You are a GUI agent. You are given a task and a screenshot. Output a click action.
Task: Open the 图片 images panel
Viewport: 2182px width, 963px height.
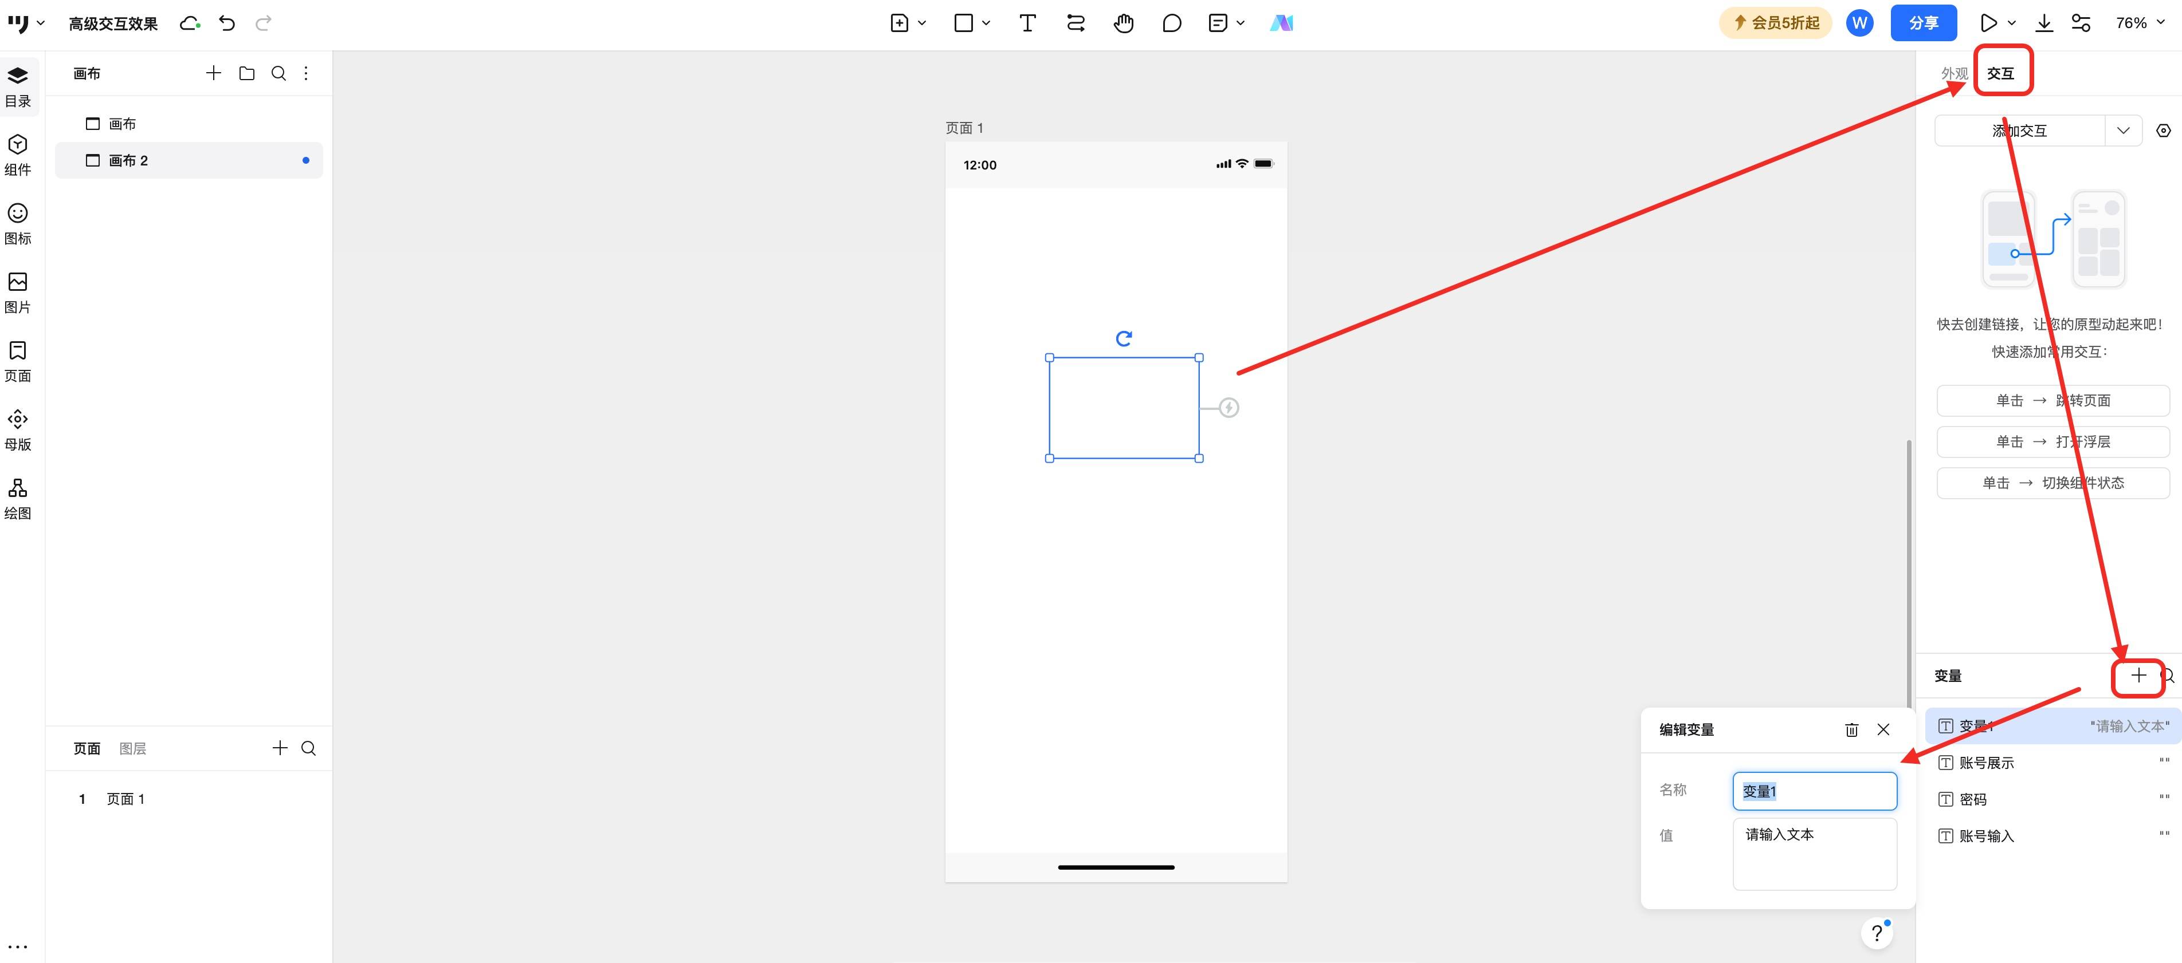(18, 292)
